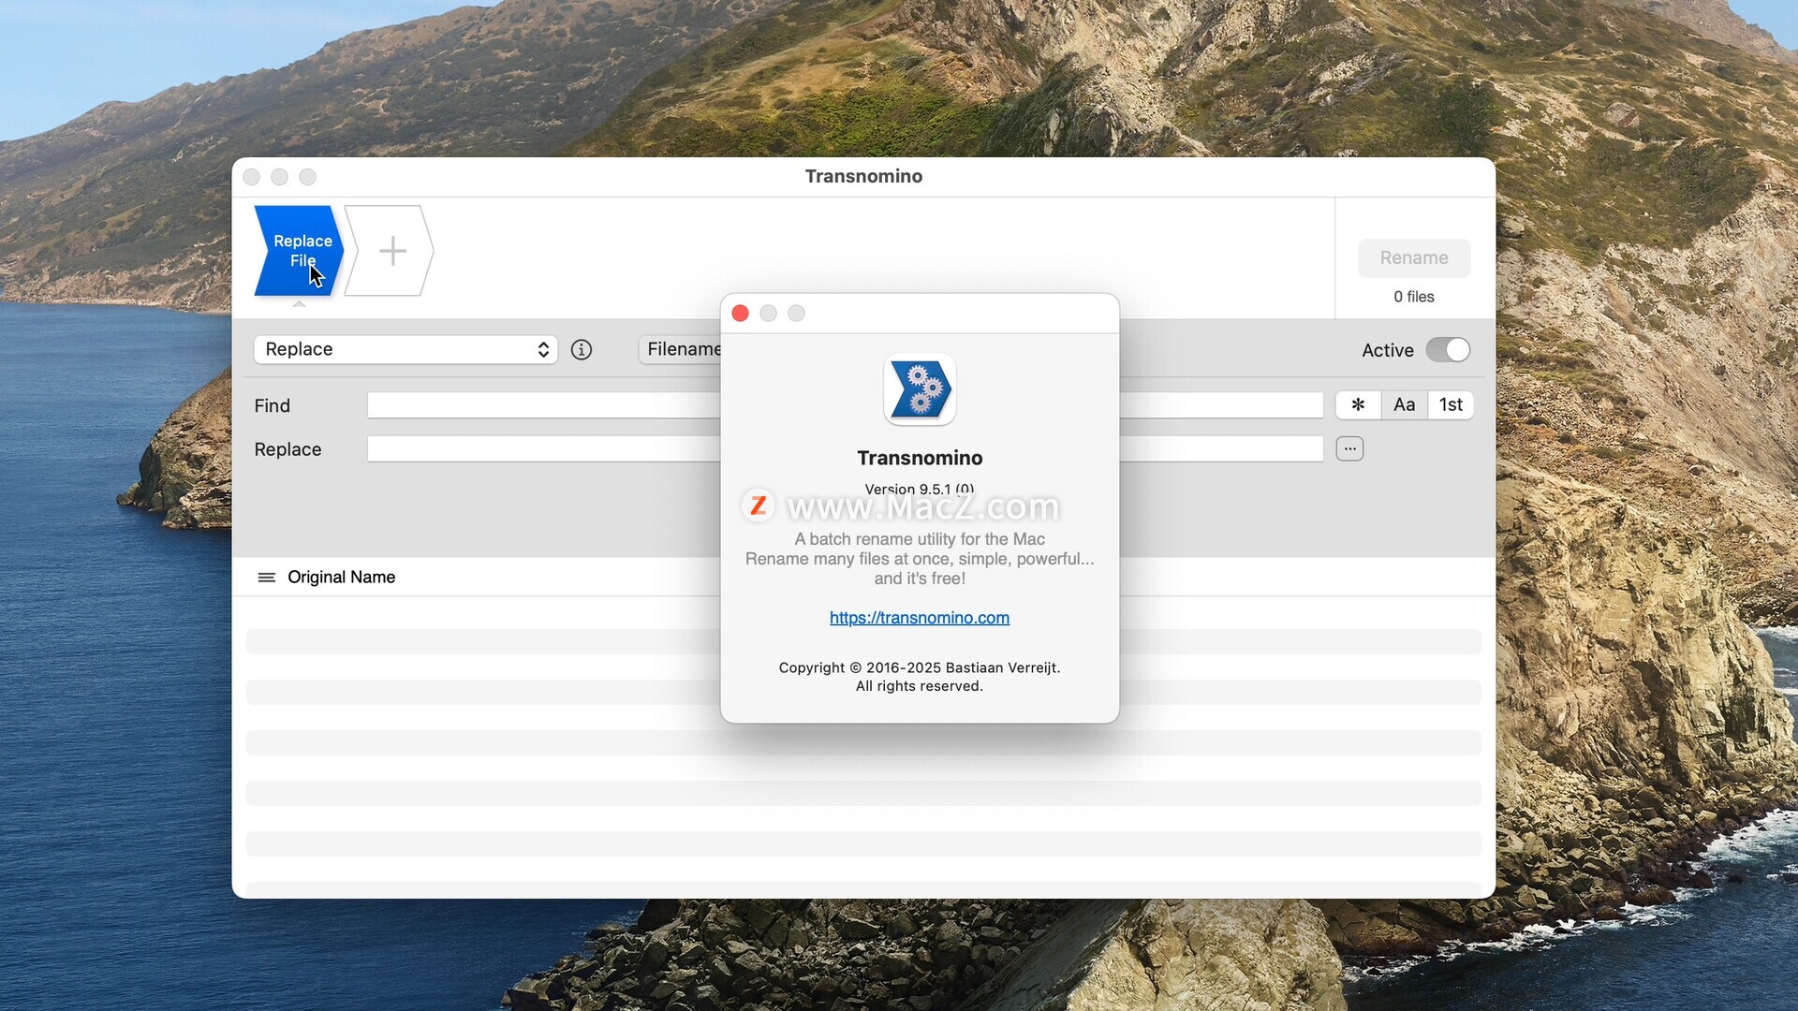Viewport: 1798px width, 1011px height.
Task: Click the list icon beside Original Name
Action: [266, 578]
